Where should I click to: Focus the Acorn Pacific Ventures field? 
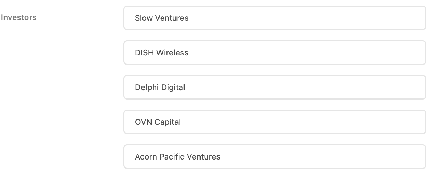tap(275, 157)
